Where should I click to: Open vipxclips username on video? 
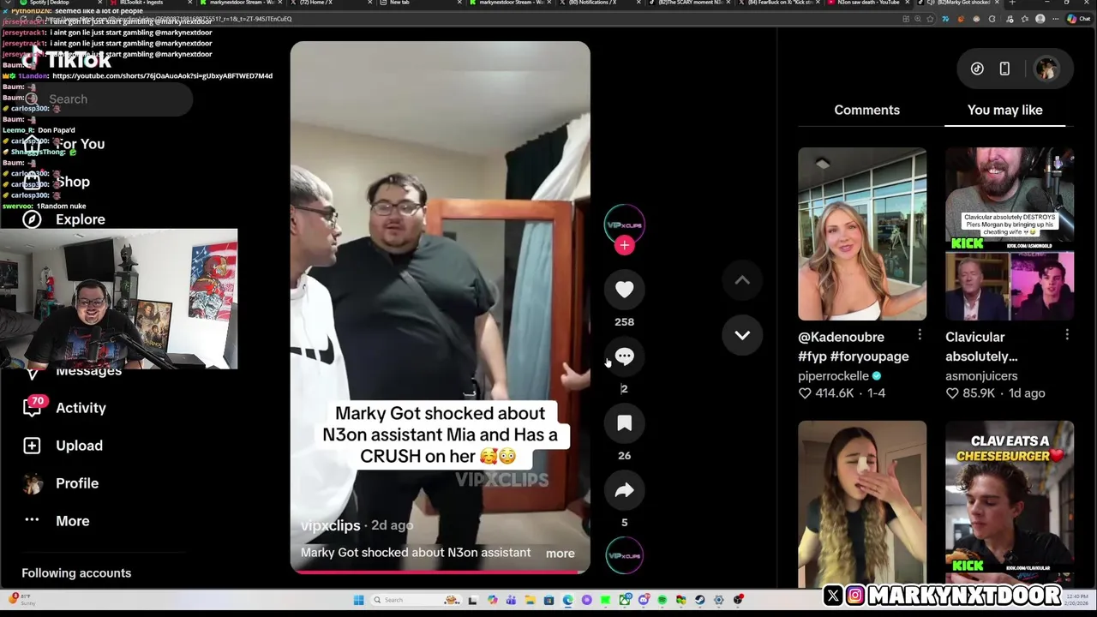tap(330, 525)
